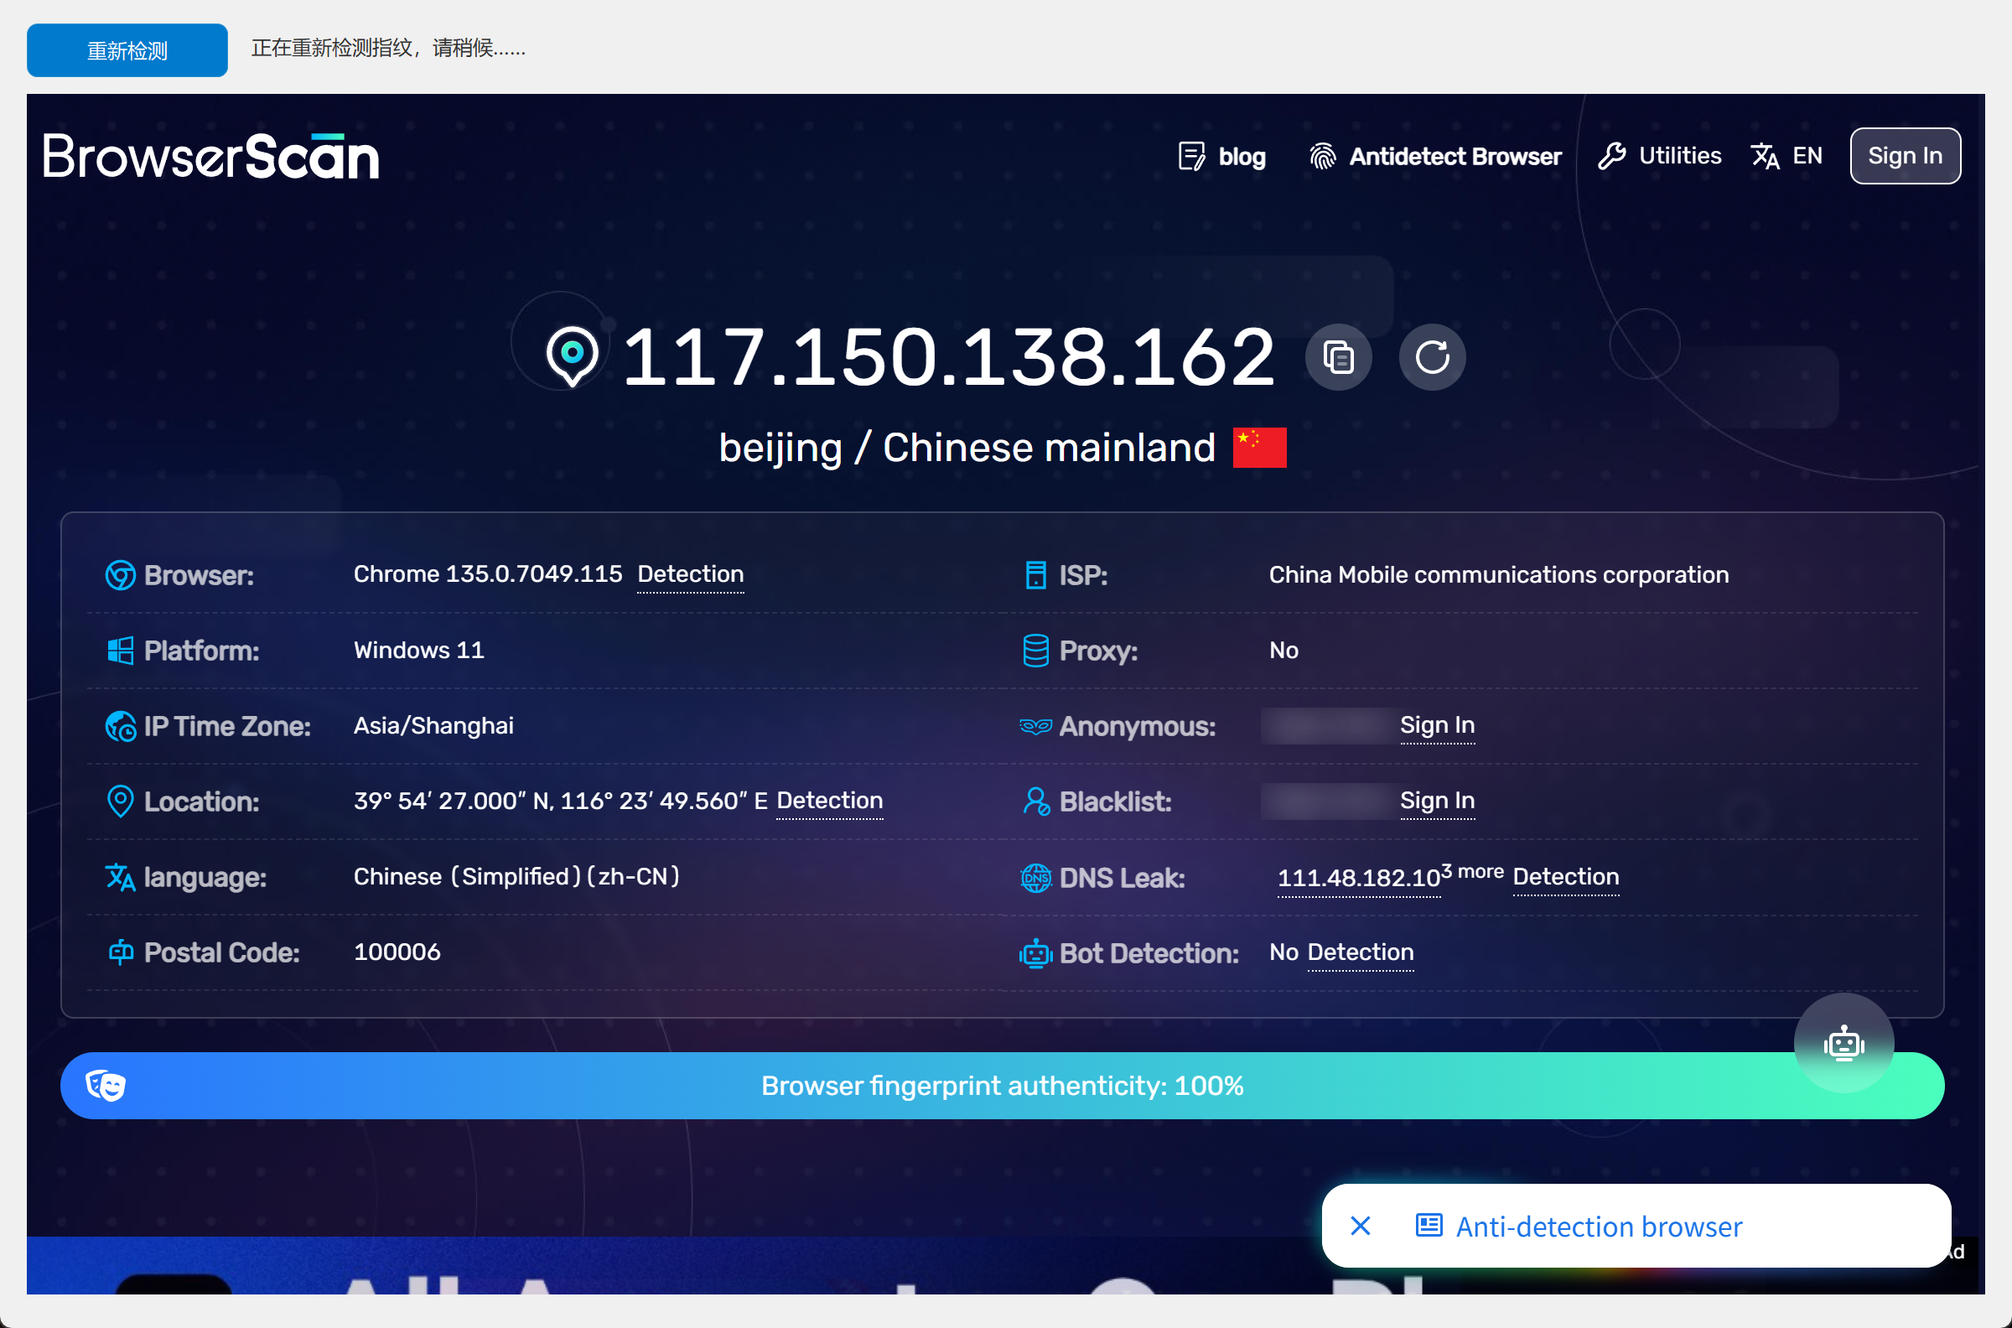Click the Bot Detection link

pos(1360,952)
